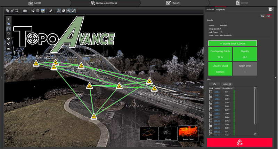Collapse the right side panel arrow
This screenshot has width=278, height=149.
pos(275,77)
